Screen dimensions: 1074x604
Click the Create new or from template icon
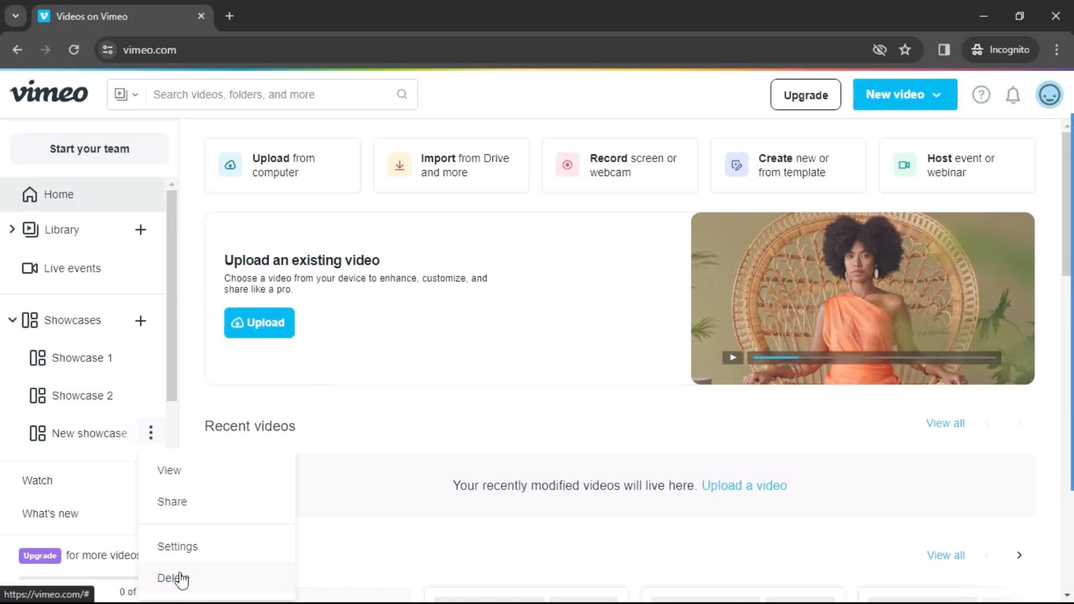[x=736, y=164]
